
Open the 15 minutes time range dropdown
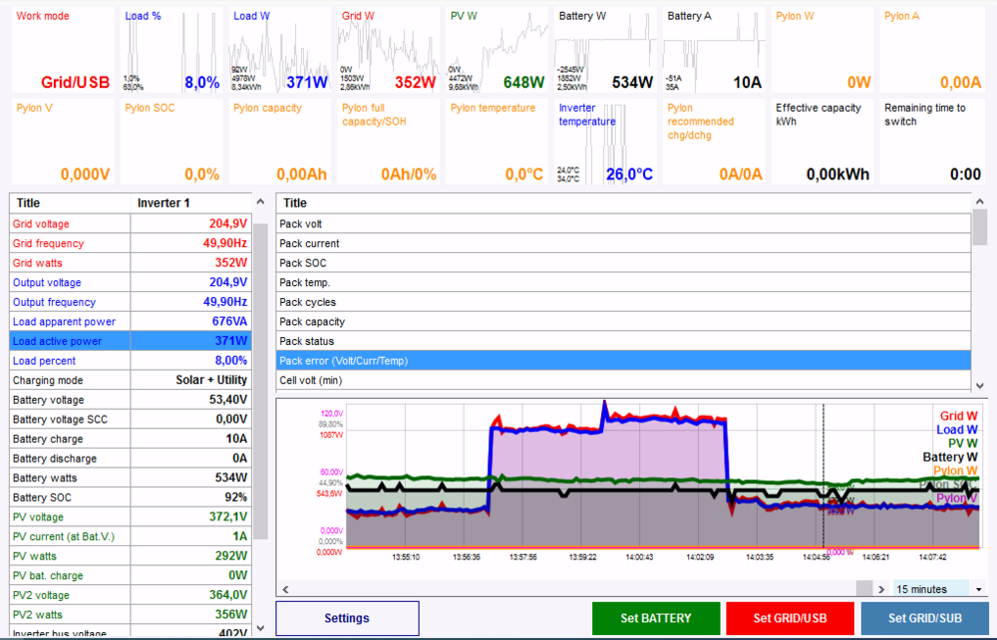938,589
